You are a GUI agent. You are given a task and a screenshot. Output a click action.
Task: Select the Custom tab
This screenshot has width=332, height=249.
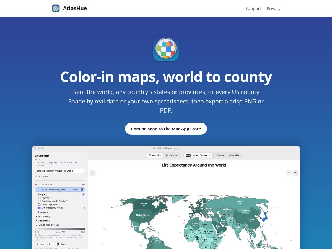(x=172, y=155)
